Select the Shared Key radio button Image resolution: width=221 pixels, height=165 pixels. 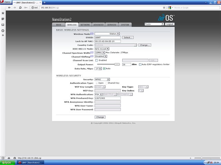106,83
